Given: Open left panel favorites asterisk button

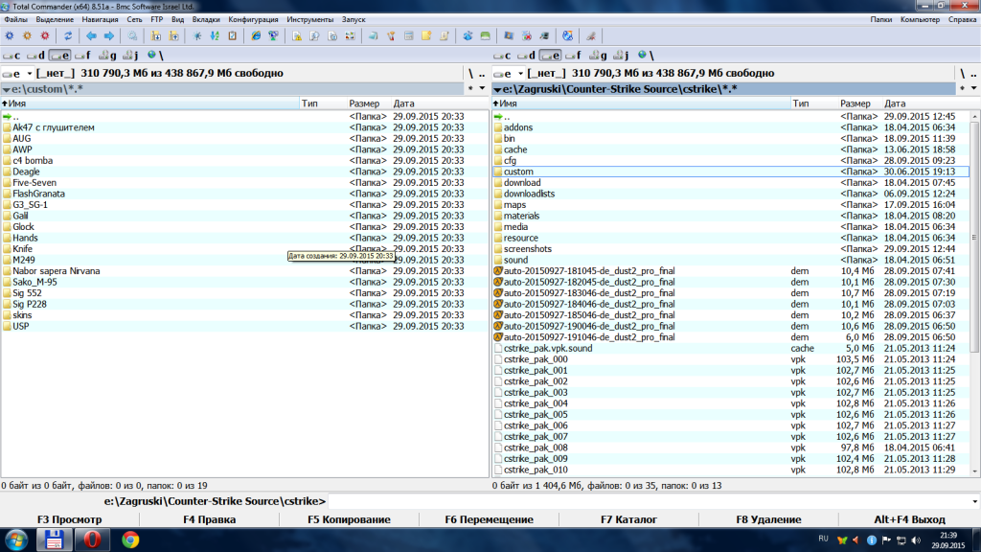Looking at the screenshot, I should (x=470, y=88).
